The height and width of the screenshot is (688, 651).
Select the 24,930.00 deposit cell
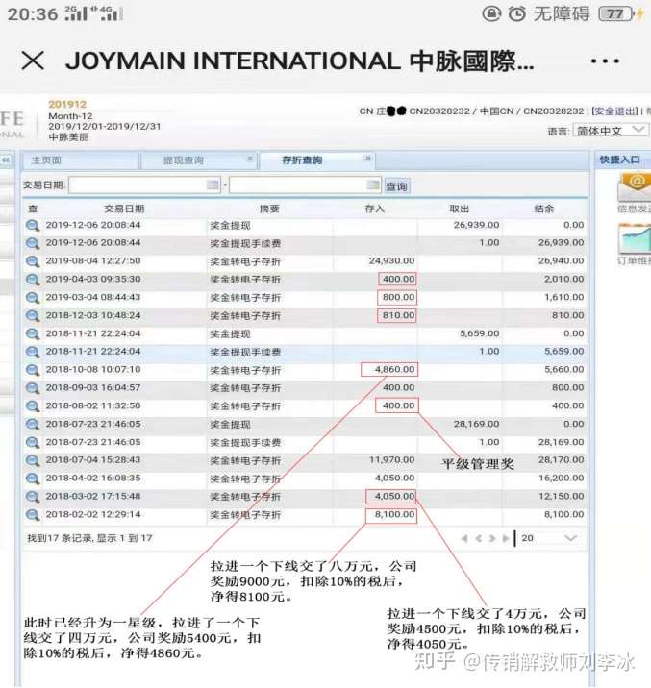tap(391, 261)
